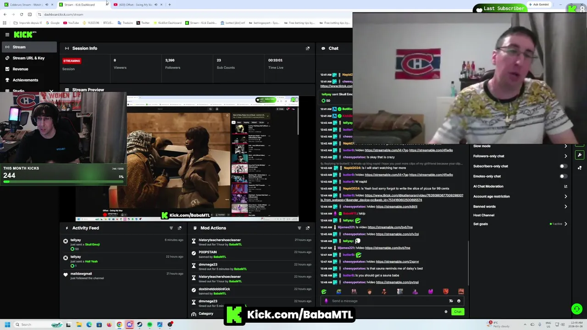The height and width of the screenshot is (330, 587).
Task: Open the YouTube bookmark
Action: pos(71,23)
